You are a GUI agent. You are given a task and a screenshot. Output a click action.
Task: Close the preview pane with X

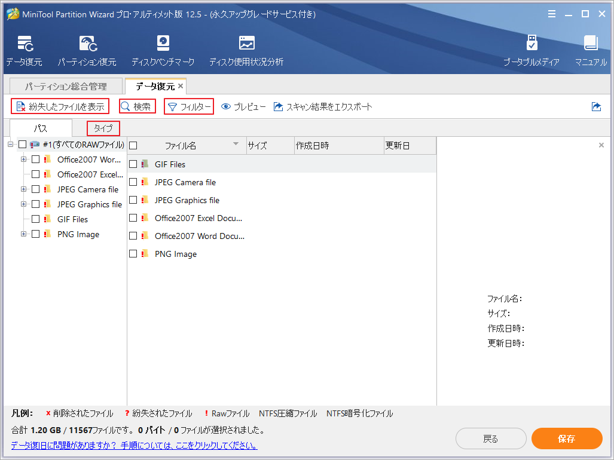[x=601, y=145]
